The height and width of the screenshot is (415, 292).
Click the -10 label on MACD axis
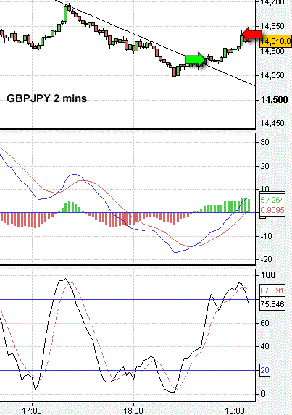(266, 236)
